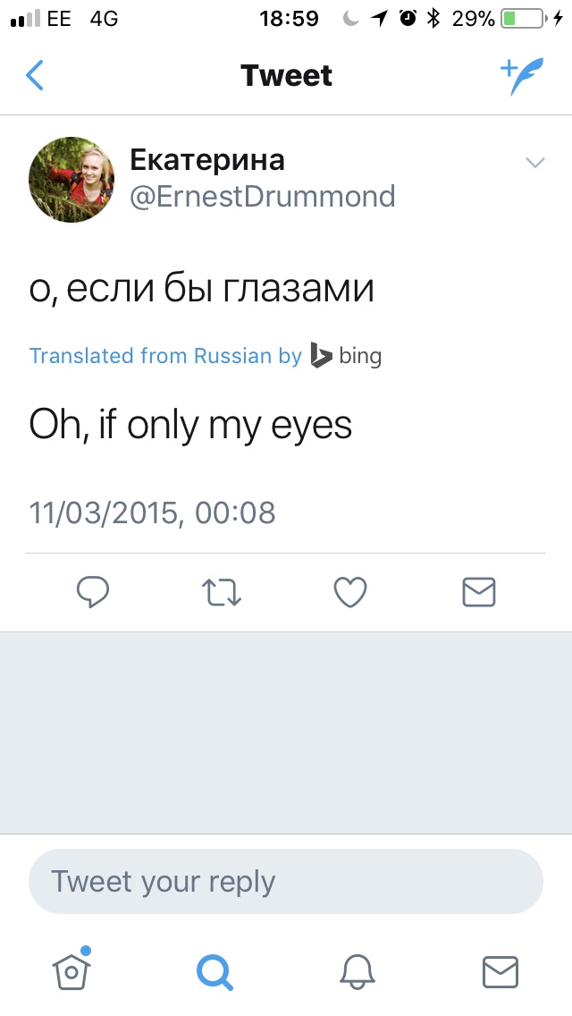Focus the 'Tweet your reply' field

[x=286, y=882]
